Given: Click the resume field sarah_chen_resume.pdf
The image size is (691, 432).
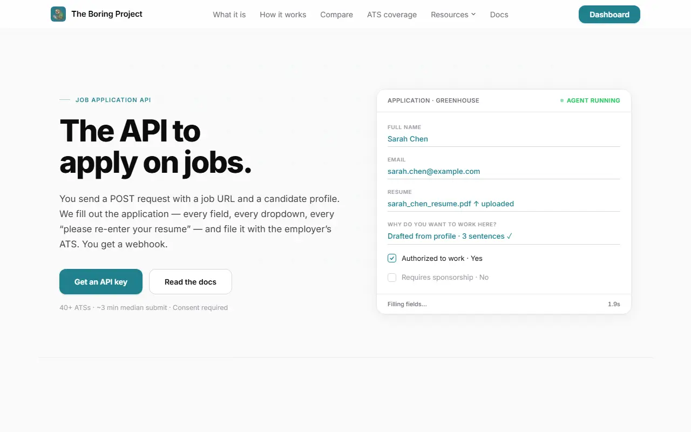Looking at the screenshot, I should 504,204.
